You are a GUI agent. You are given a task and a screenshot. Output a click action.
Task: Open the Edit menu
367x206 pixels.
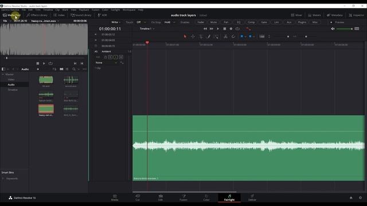tap(30, 10)
